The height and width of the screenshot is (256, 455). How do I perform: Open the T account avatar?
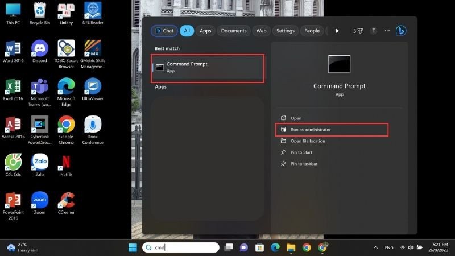click(374, 31)
